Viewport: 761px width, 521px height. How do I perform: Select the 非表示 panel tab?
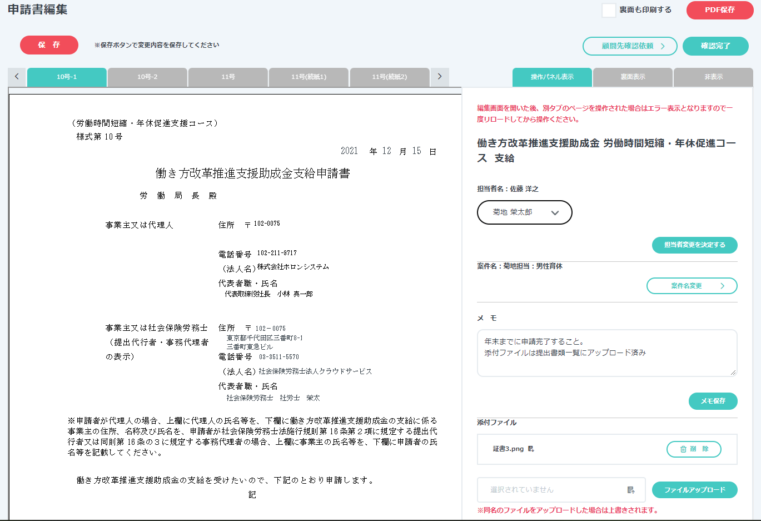click(713, 77)
